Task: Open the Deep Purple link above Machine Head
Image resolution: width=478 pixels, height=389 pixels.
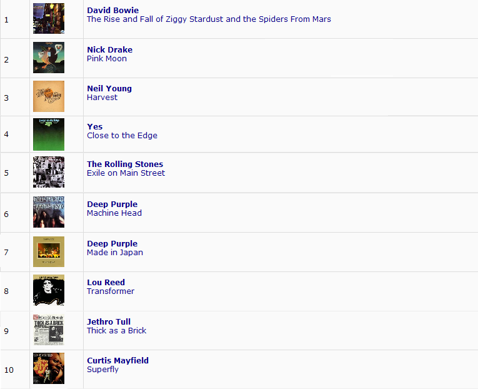Action: pos(112,204)
